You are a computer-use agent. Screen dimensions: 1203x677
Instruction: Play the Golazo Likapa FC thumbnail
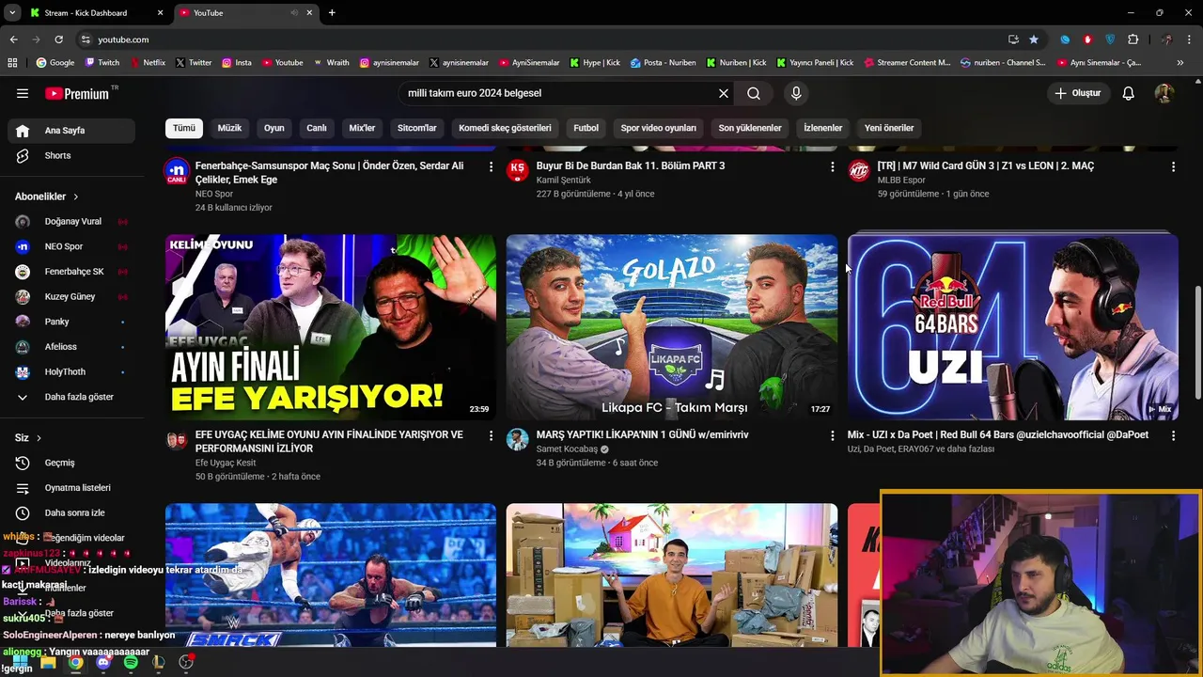(672, 326)
